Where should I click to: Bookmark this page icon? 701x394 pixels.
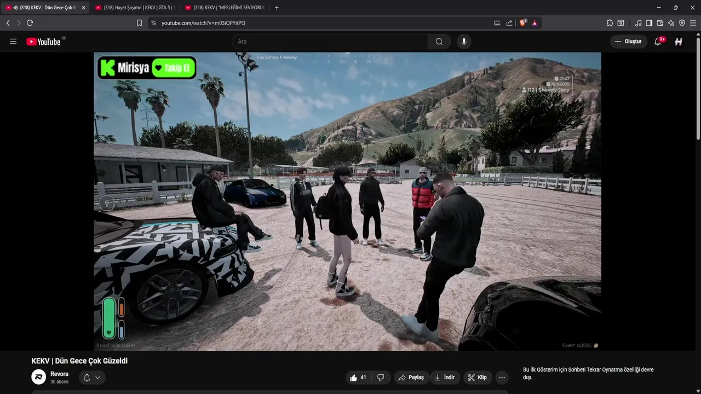[139, 23]
